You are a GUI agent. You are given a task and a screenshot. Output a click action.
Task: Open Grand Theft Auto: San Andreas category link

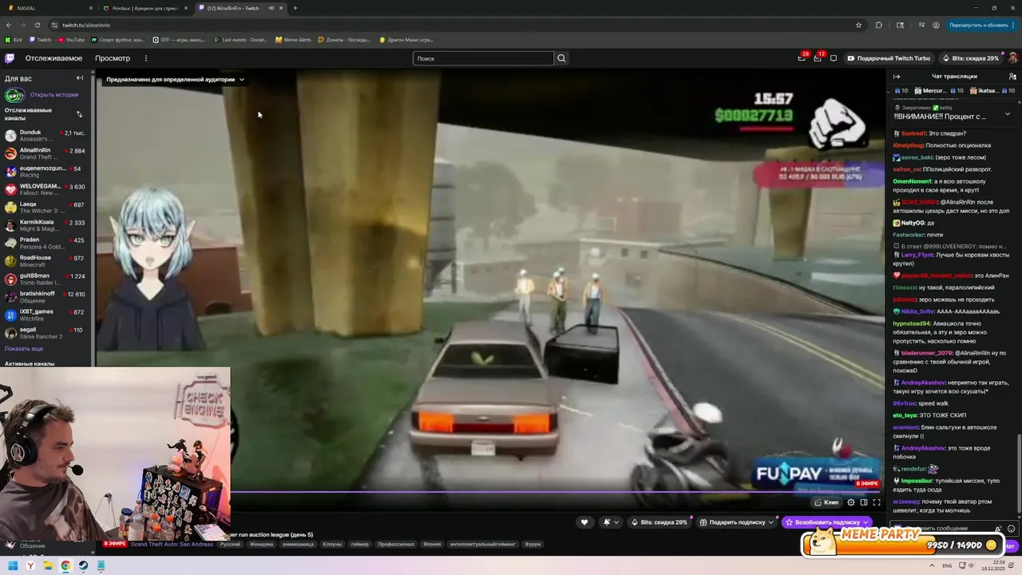click(172, 544)
